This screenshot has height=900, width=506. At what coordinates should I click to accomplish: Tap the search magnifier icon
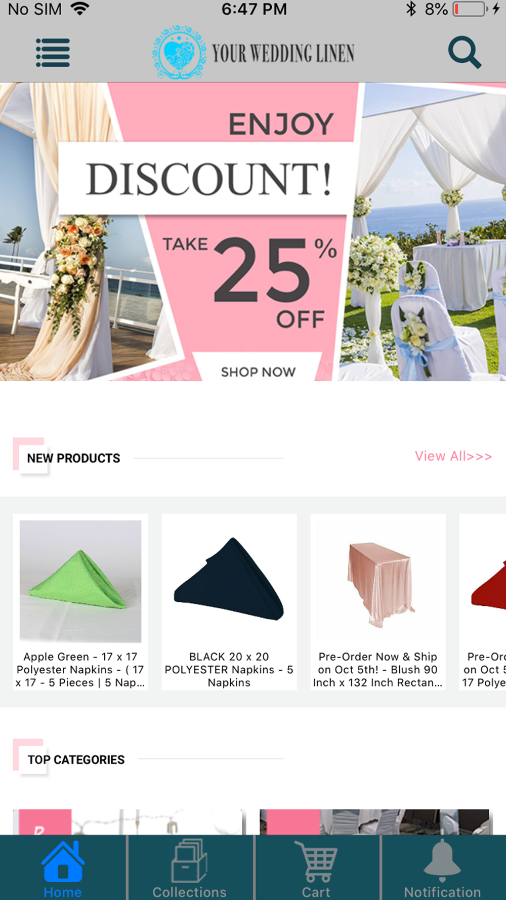coord(465,52)
